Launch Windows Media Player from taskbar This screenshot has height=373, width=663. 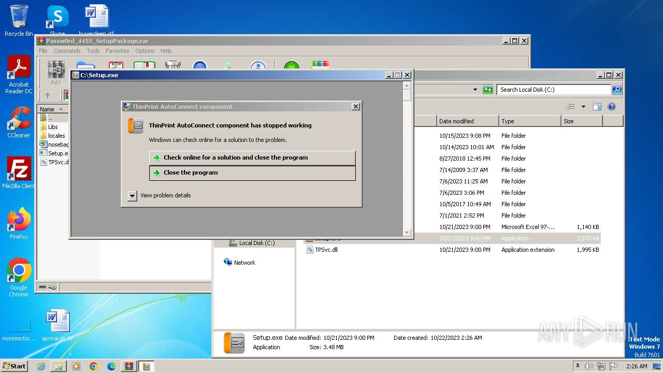coord(76,366)
